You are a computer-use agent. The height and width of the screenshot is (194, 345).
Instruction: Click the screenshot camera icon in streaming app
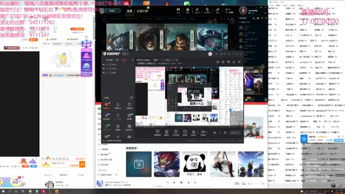218,62
